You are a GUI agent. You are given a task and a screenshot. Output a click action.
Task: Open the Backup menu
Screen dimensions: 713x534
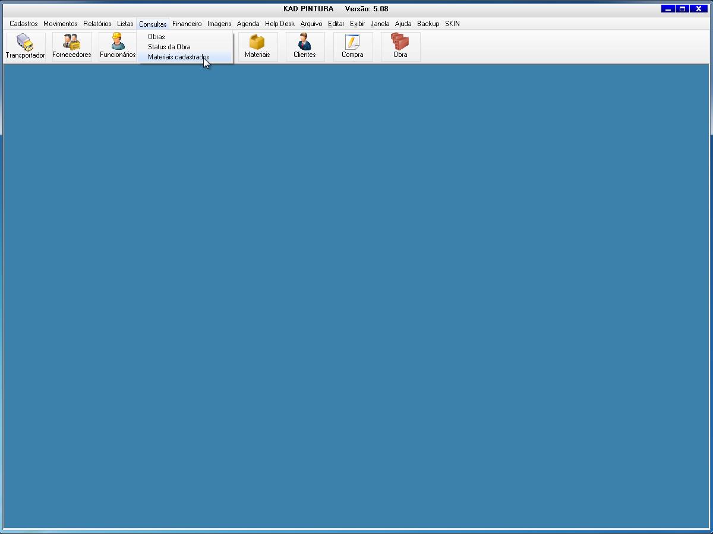click(428, 24)
